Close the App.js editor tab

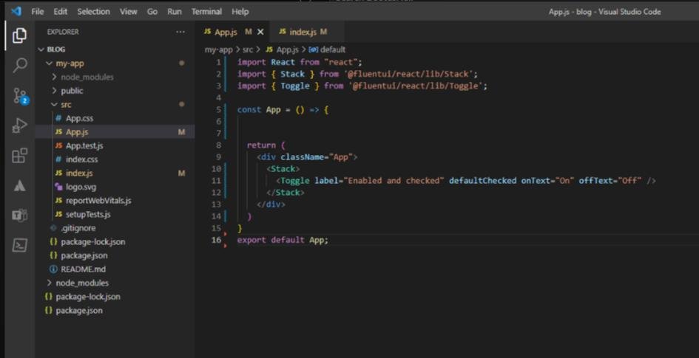pos(260,32)
